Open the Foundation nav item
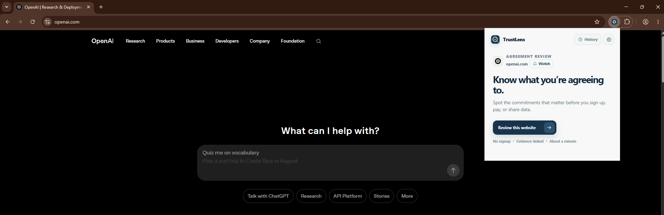The height and width of the screenshot is (215, 664). (293, 41)
